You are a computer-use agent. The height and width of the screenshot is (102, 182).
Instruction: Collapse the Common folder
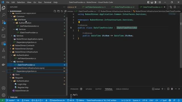pyautogui.click(x=12, y=16)
